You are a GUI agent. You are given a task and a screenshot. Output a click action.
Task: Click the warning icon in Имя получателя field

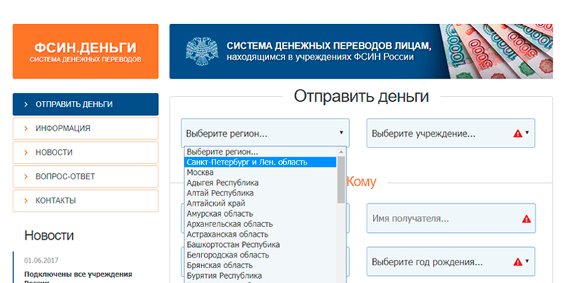(x=526, y=219)
